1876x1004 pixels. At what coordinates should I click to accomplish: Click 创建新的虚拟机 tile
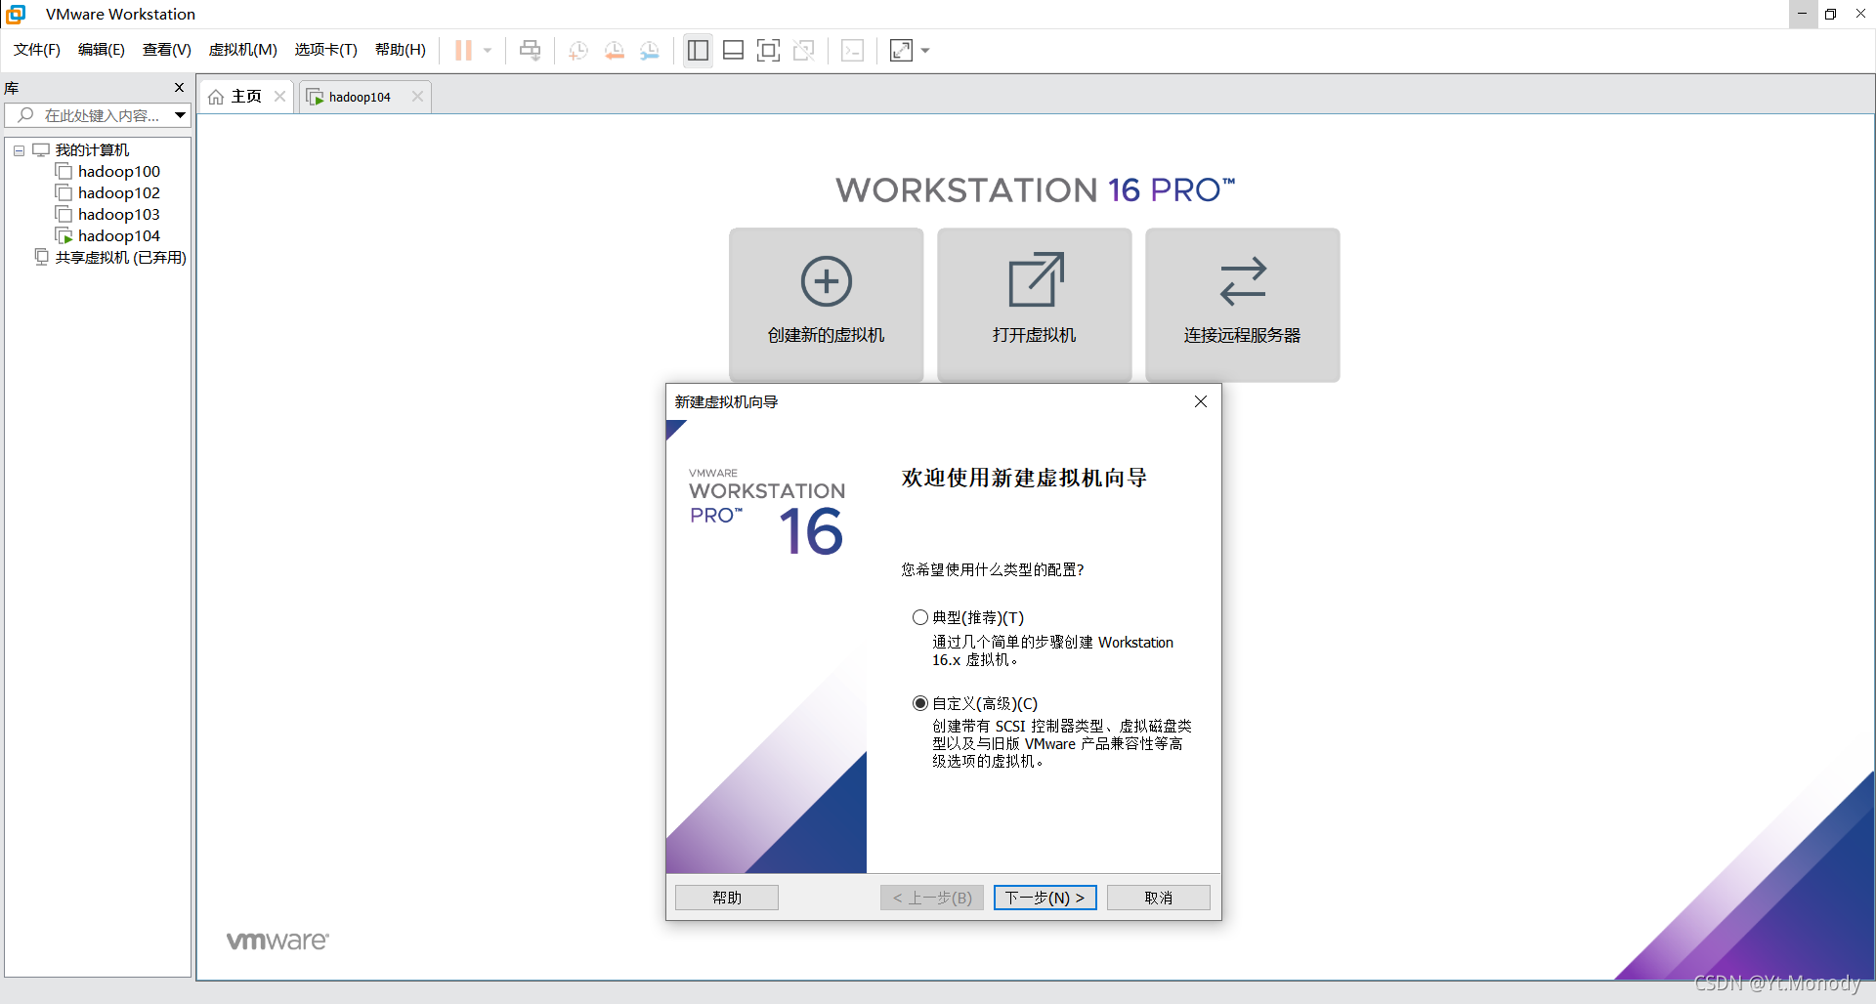point(827,304)
